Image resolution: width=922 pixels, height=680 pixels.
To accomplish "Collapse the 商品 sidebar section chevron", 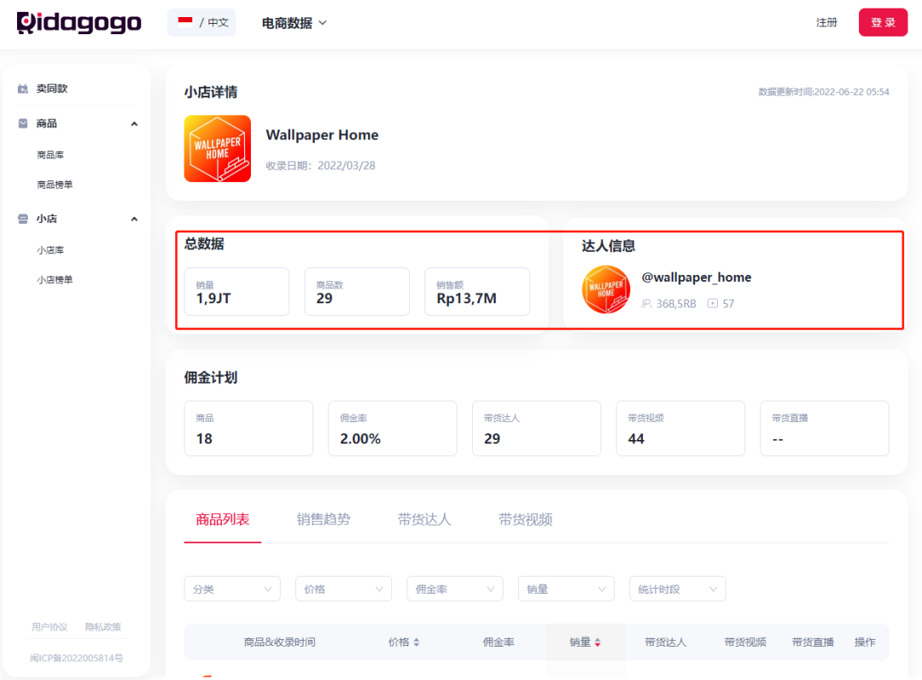I will [134, 124].
